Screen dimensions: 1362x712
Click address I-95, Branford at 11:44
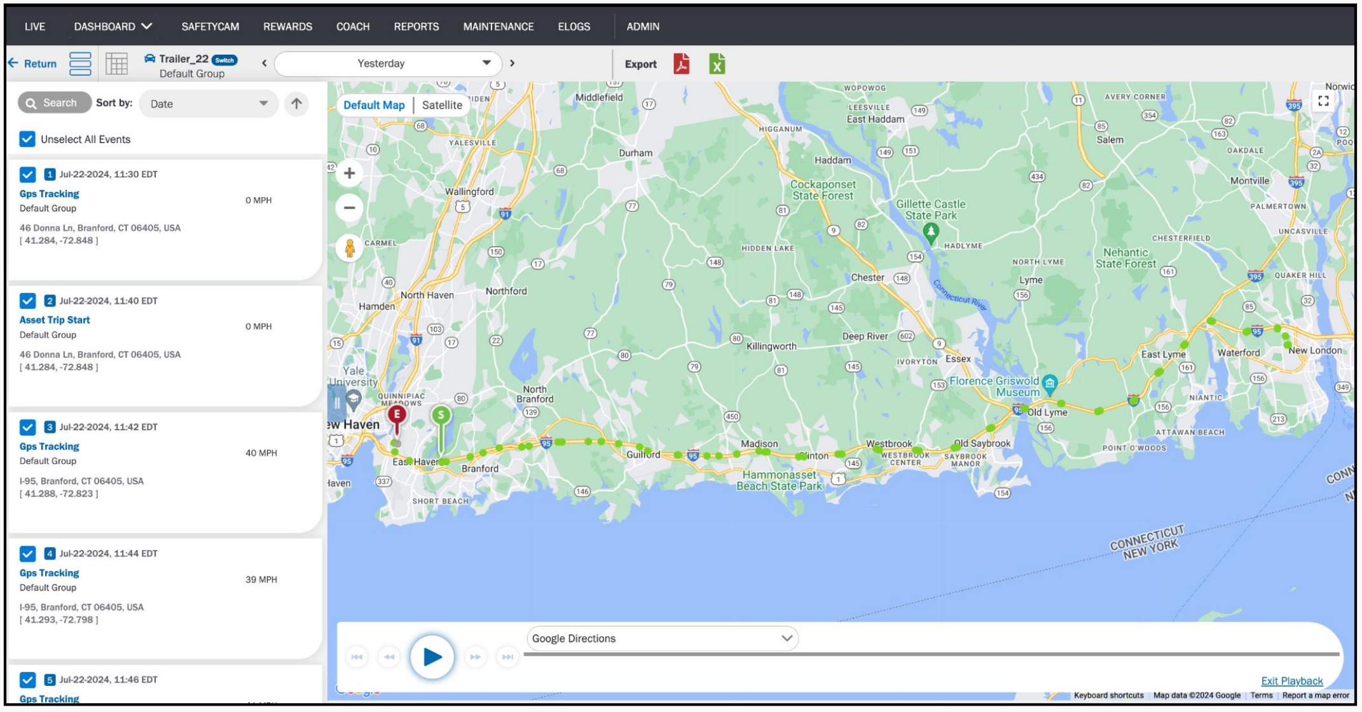(81, 607)
